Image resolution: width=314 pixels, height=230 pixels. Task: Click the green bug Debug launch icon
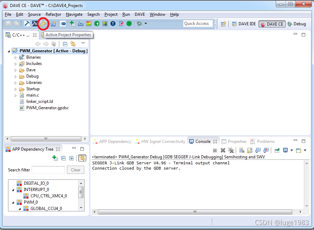[139, 24]
